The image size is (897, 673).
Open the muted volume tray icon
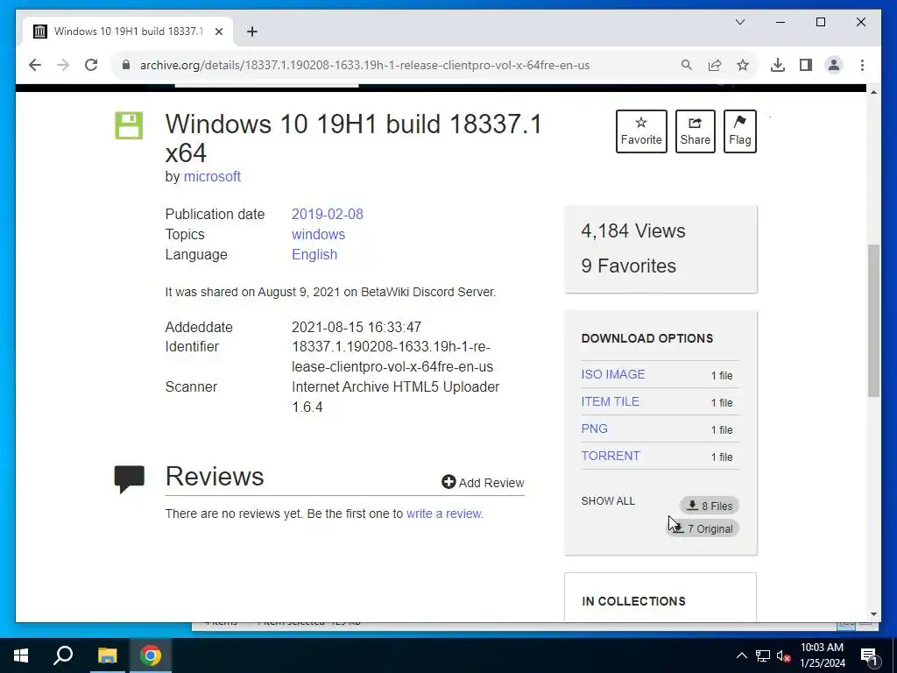coord(783,655)
